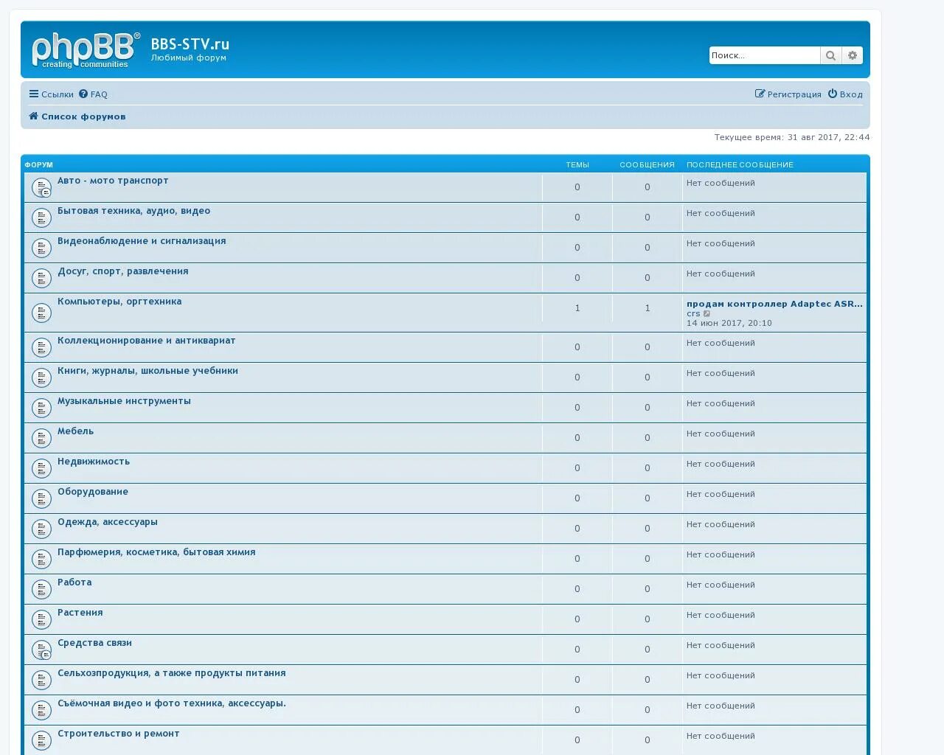Open Съёмочная видео и фото техника forum

point(172,703)
